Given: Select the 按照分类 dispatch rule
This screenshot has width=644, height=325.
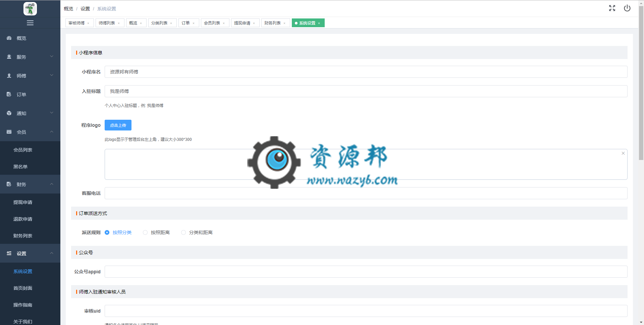Looking at the screenshot, I should 118,232.
